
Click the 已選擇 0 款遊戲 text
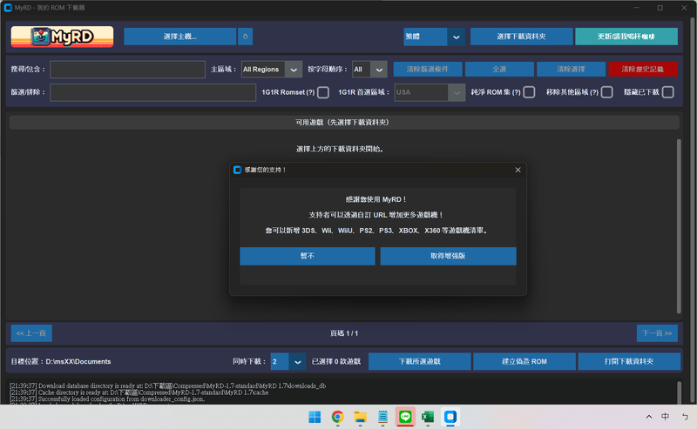pyautogui.click(x=336, y=361)
